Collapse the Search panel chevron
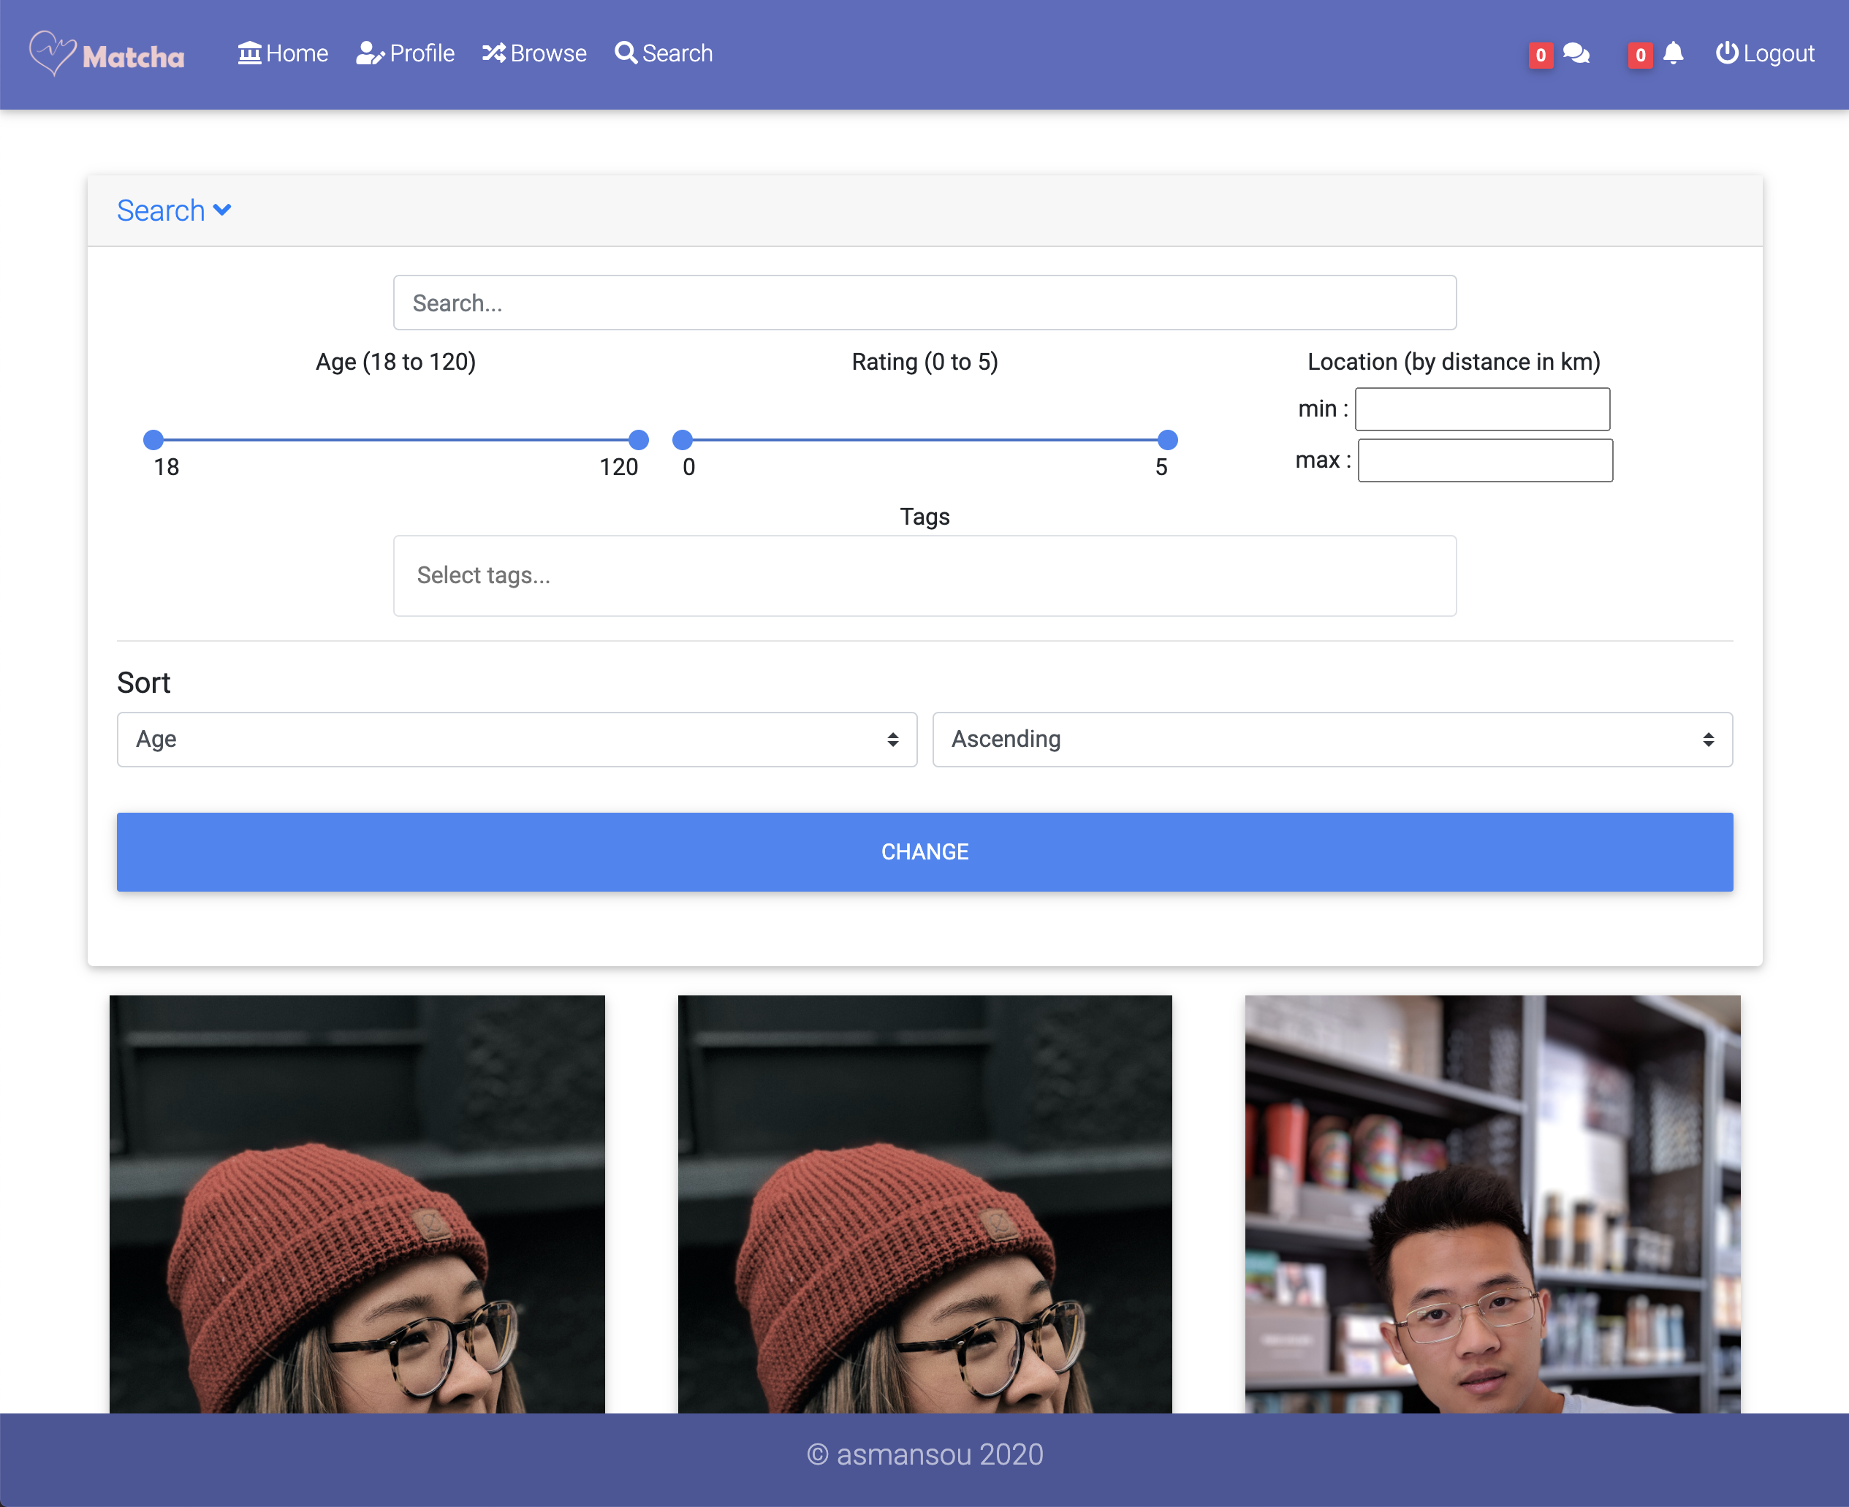The width and height of the screenshot is (1849, 1507). [222, 210]
